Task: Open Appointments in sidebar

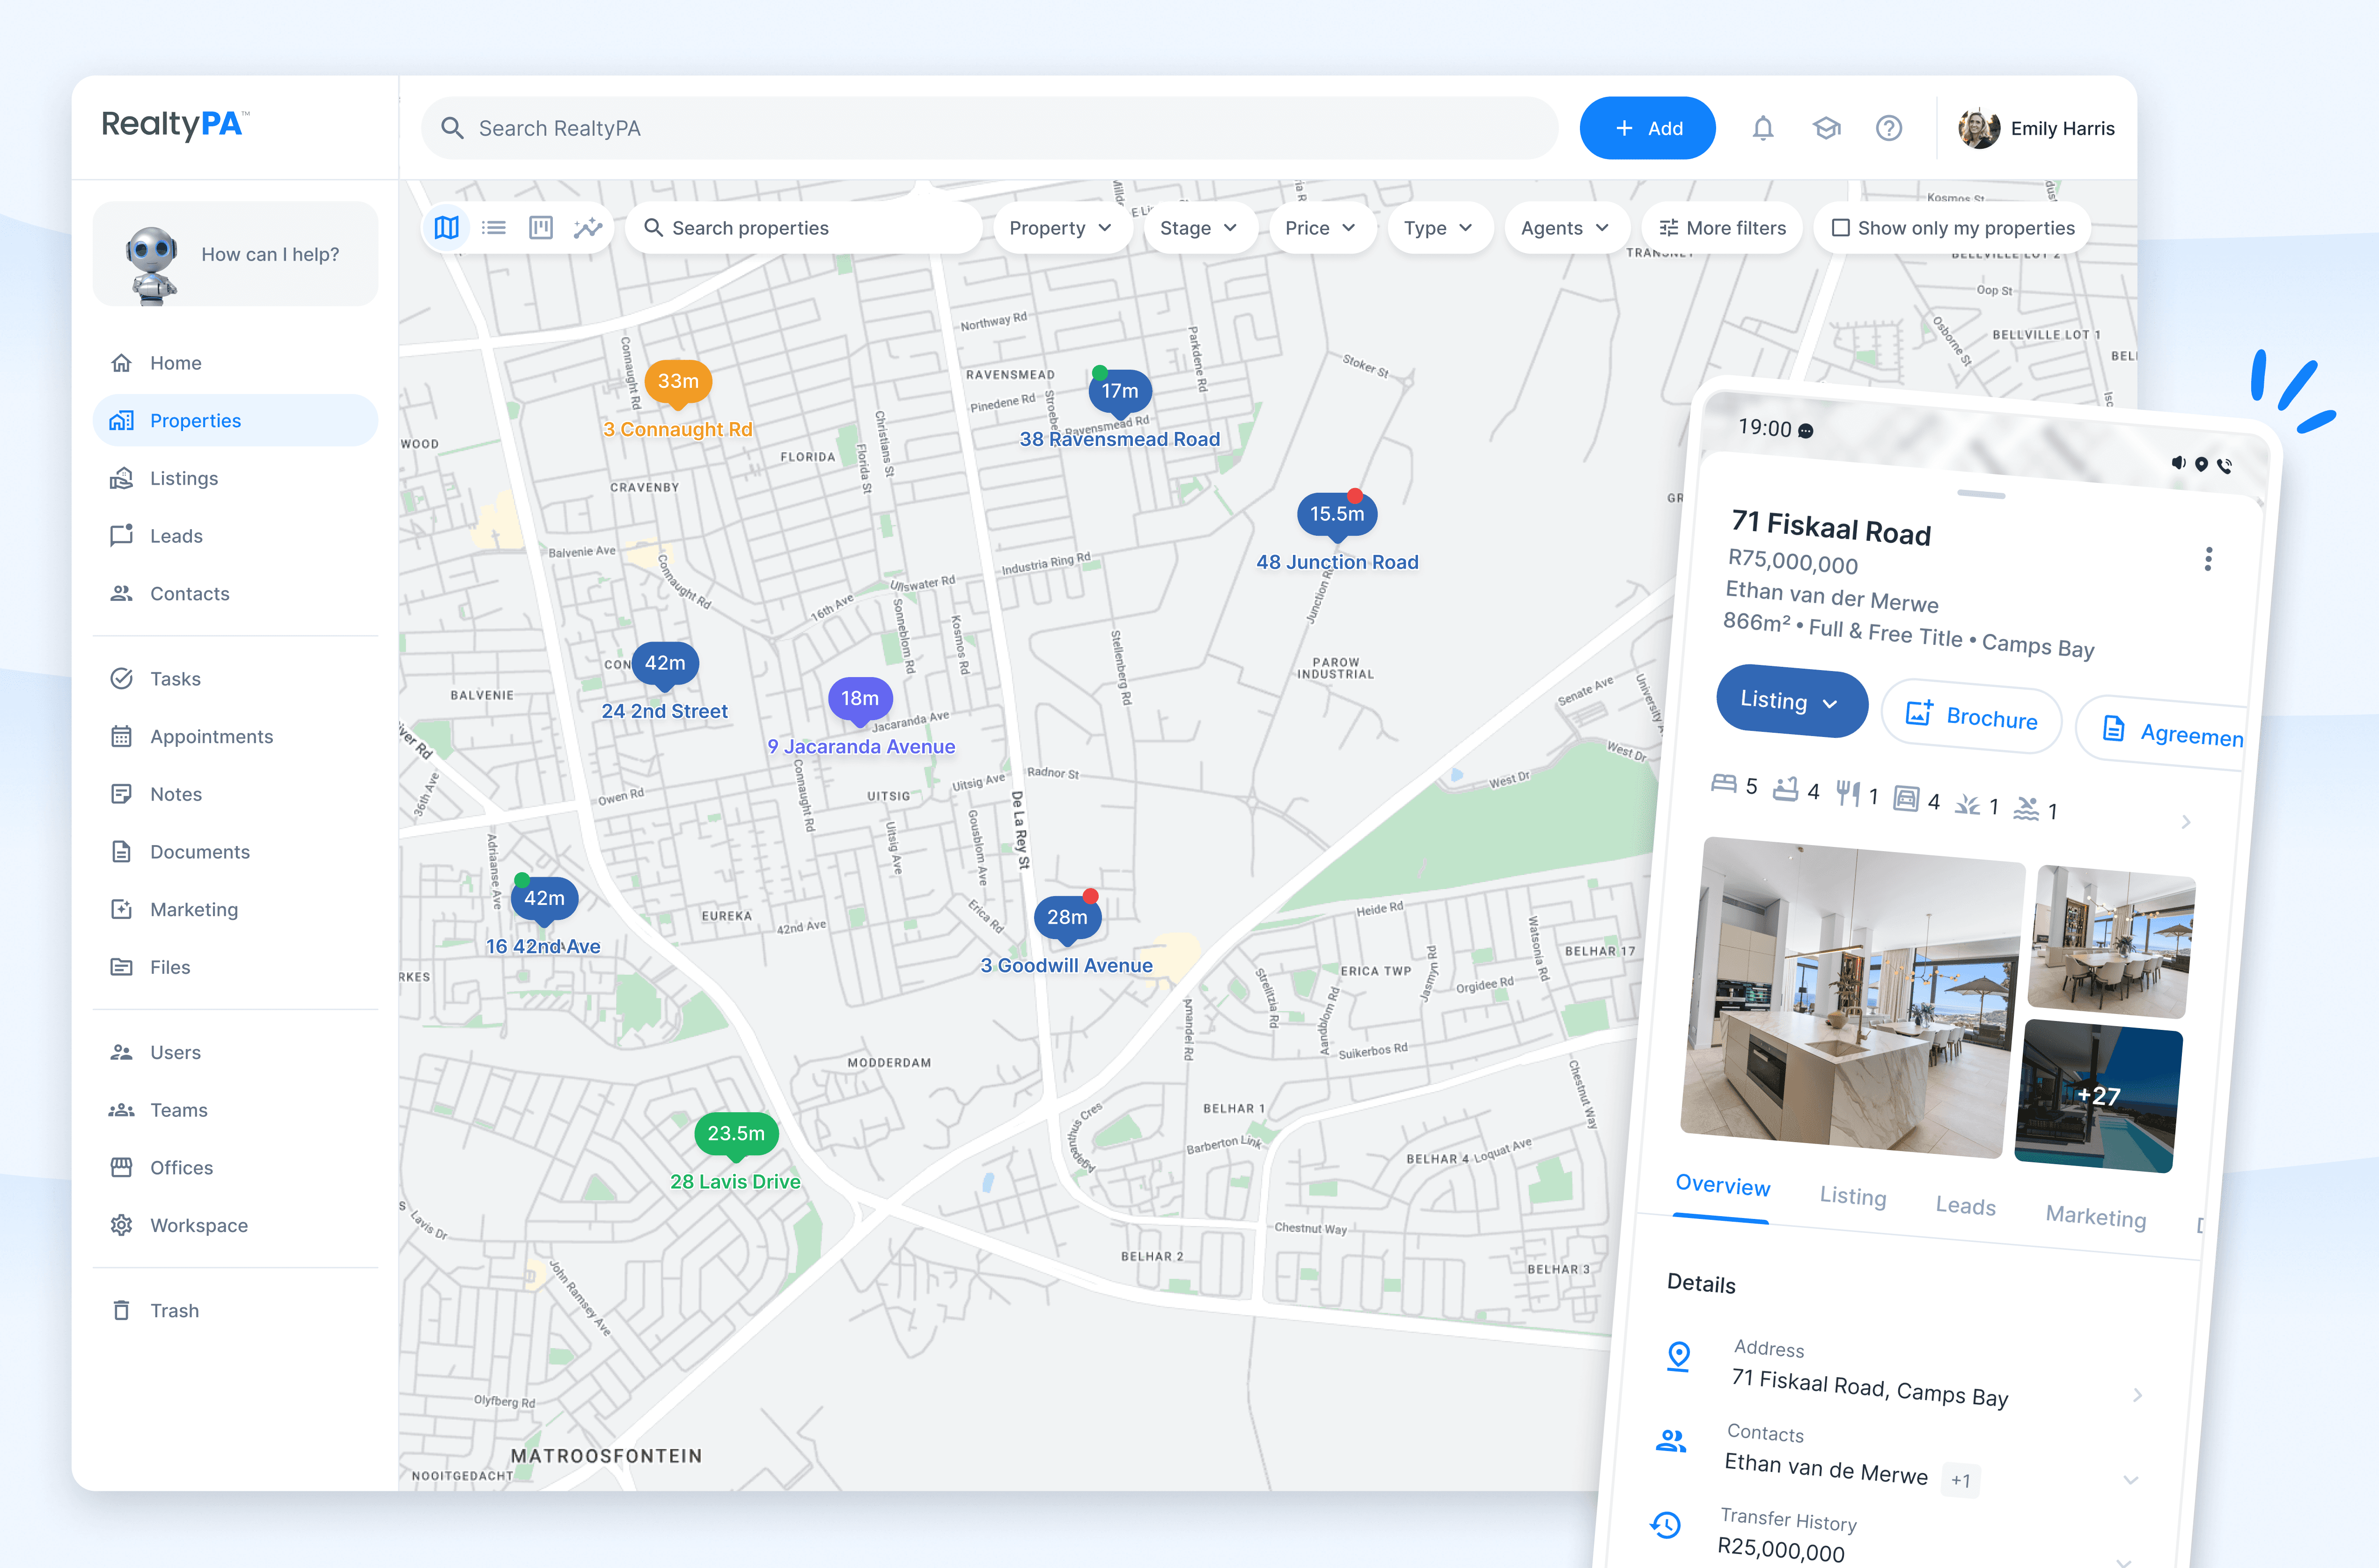Action: (x=235, y=737)
